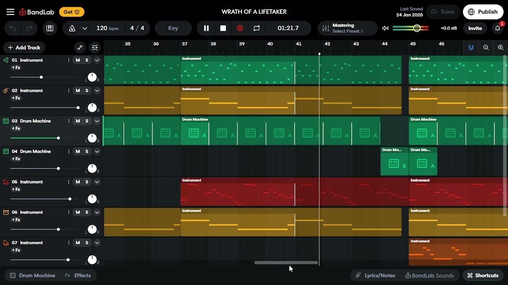Click track 06 instrument icon
Viewport: 508px width, 285px height.
[6, 213]
